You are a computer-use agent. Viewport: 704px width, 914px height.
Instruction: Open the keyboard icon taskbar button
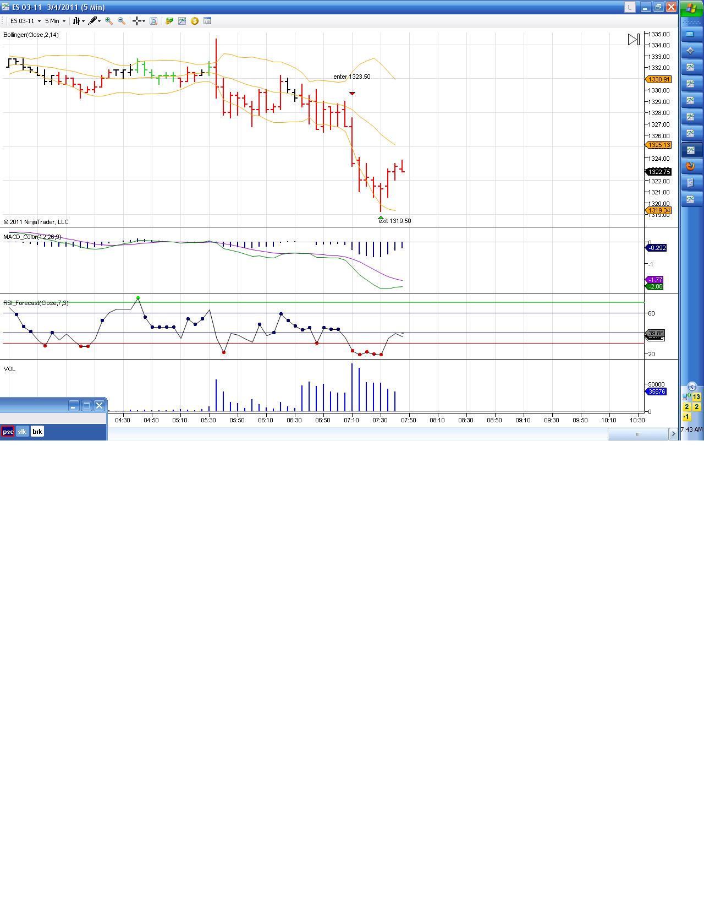(691, 34)
